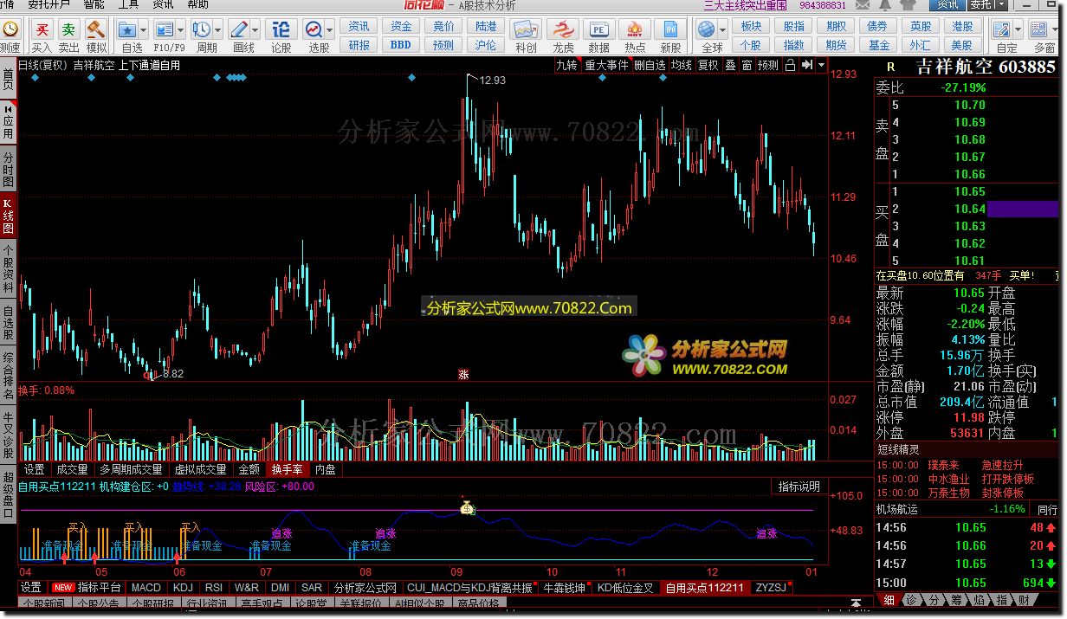Toggle the 重大事件 major events display
Viewport: 1067px width, 619px height.
606,65
